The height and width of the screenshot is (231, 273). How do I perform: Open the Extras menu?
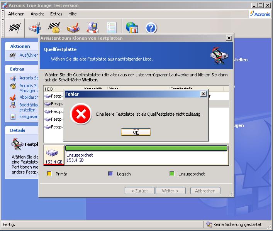coord(56,14)
